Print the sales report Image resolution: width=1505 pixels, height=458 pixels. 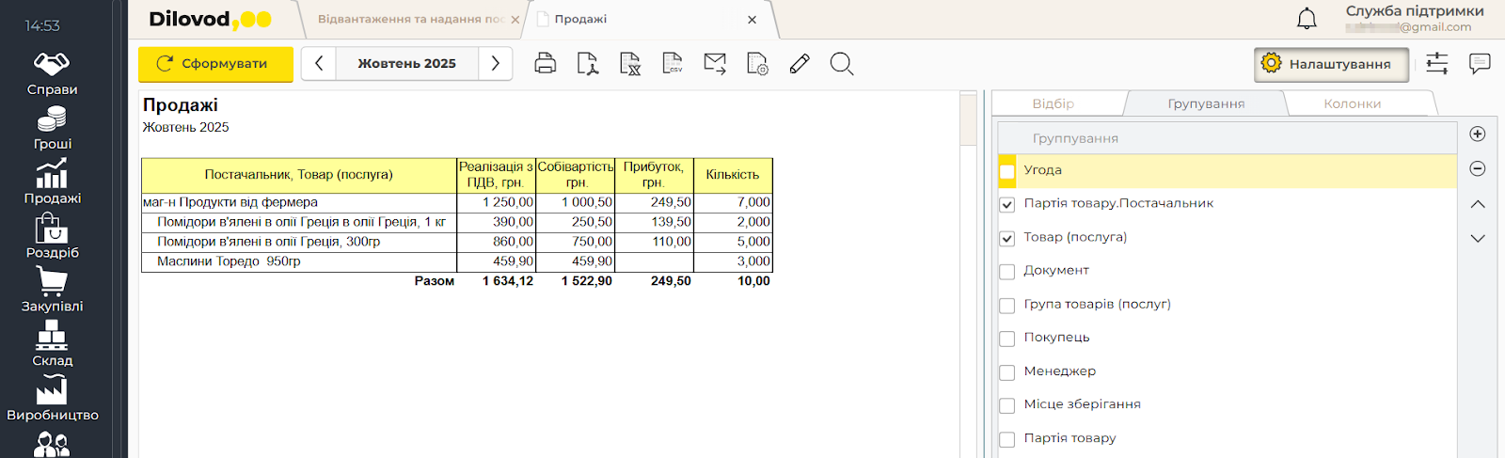(x=545, y=64)
